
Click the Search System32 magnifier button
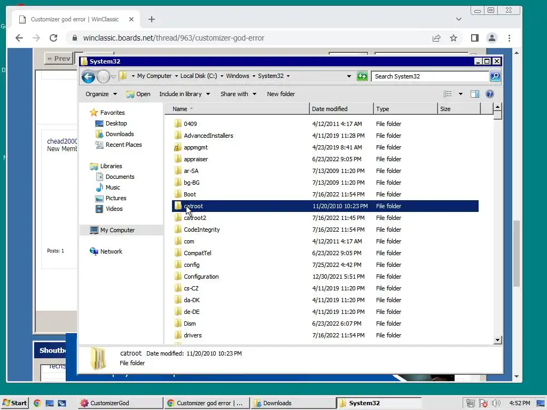[495, 76]
